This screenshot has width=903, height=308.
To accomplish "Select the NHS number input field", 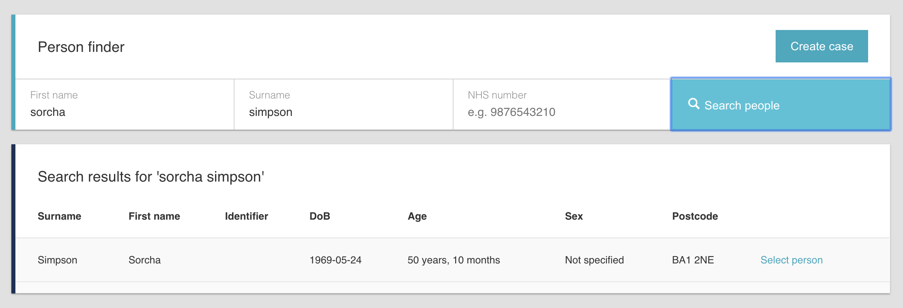I will tap(561, 112).
